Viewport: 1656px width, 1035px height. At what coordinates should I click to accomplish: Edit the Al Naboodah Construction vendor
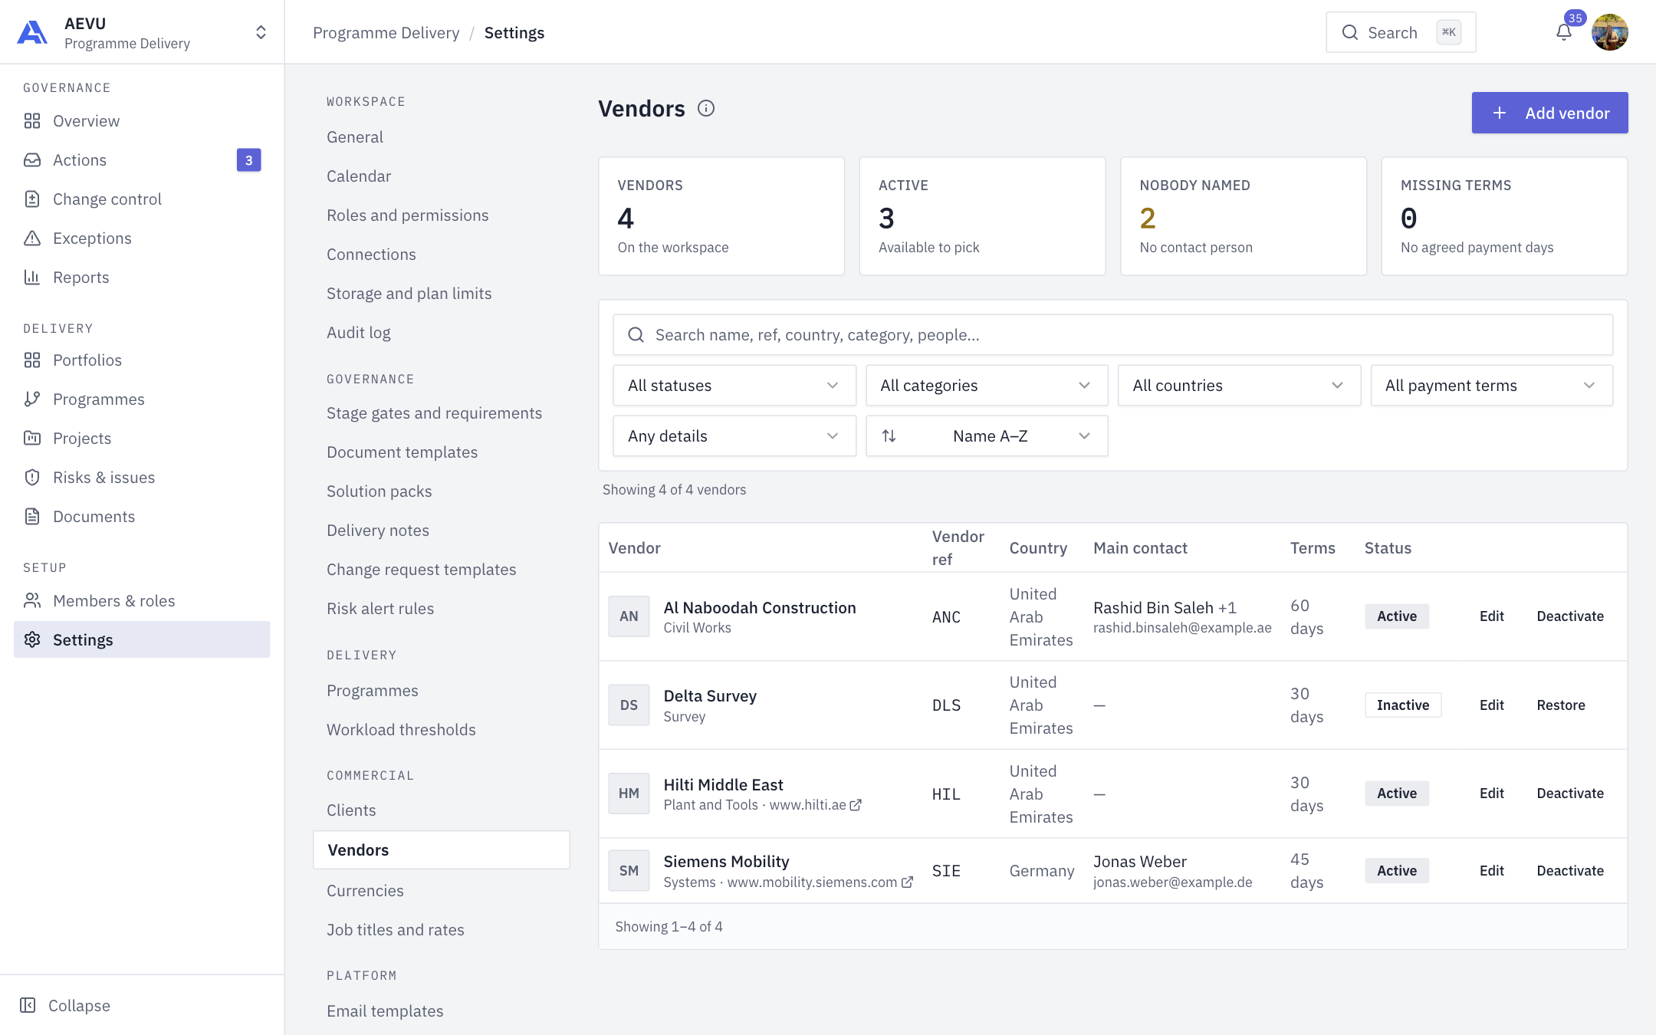pyautogui.click(x=1491, y=616)
